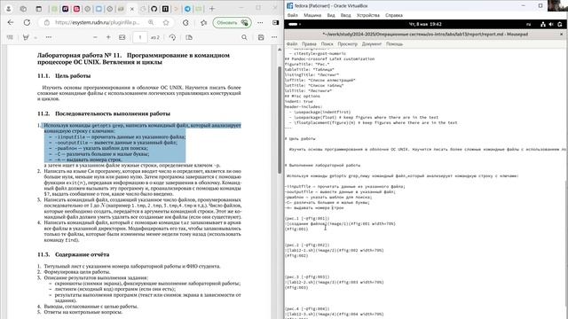Open VirtualBox Устройства menu
Viewport: 568px width, 319px height.
coord(368,16)
